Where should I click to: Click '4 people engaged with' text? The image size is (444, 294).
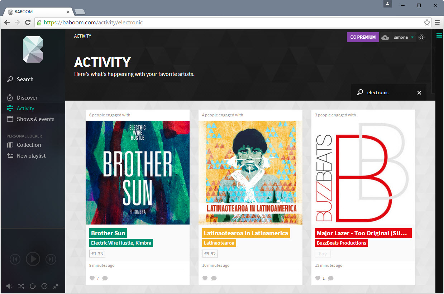point(223,115)
